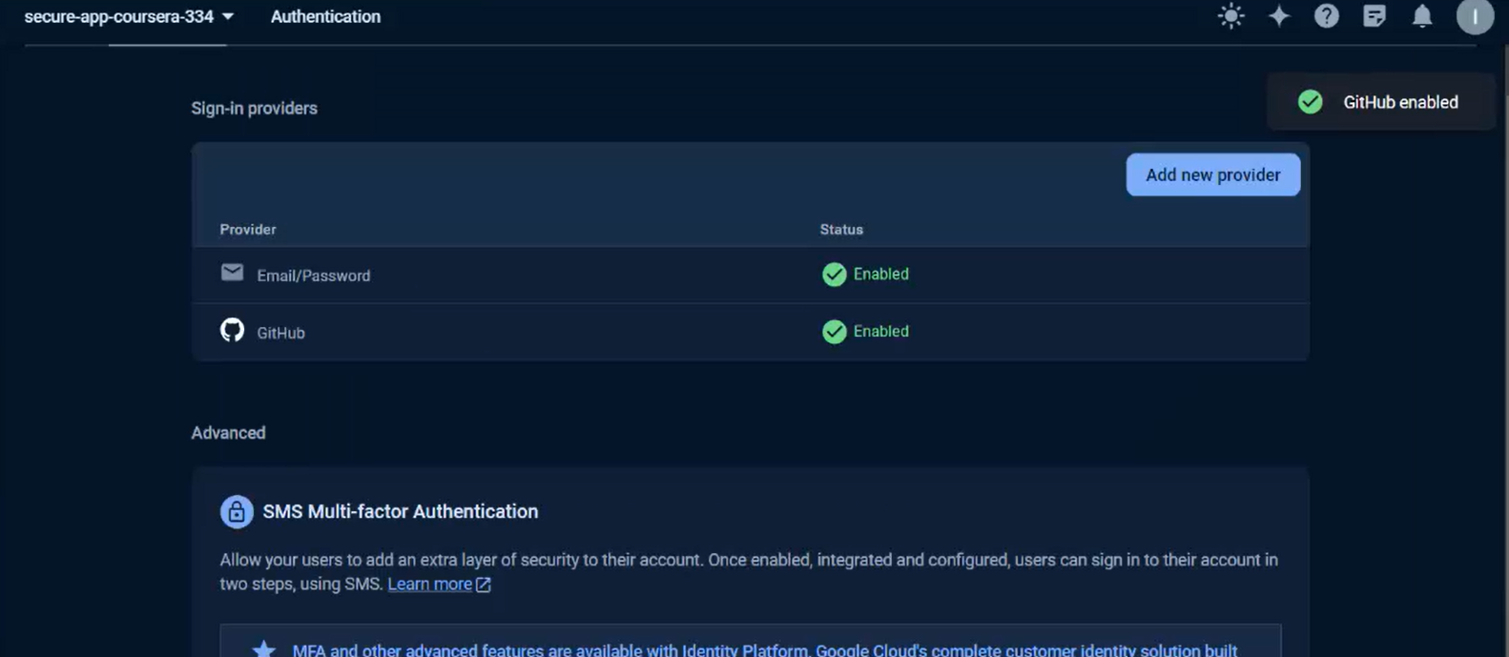1509x657 pixels.
Task: Open the release notes icon
Action: [x=1374, y=16]
